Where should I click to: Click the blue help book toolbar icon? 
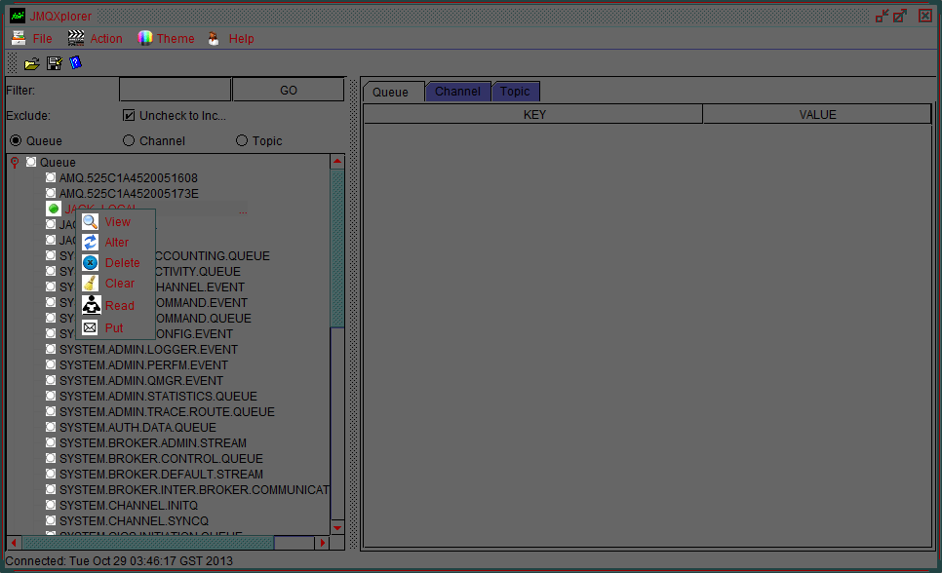click(x=76, y=62)
